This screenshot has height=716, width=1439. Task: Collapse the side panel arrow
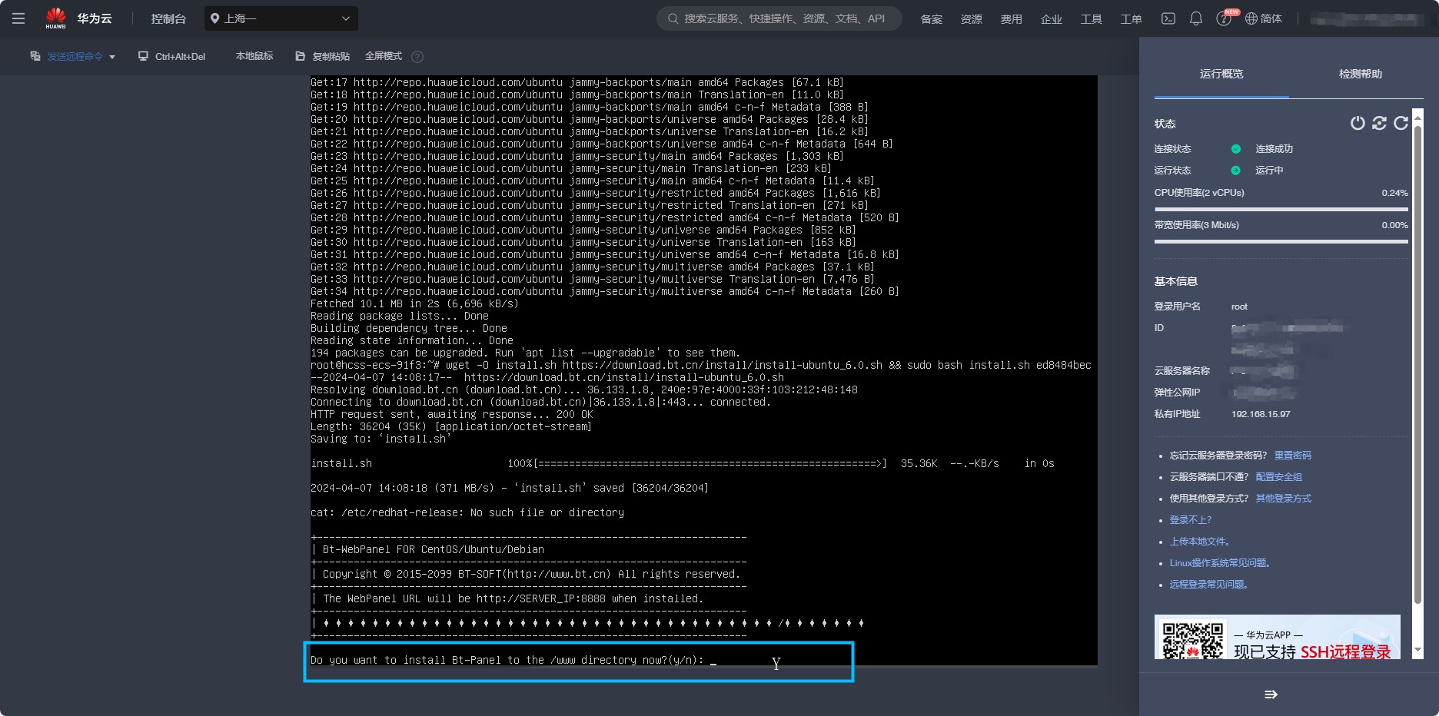pyautogui.click(x=1271, y=694)
